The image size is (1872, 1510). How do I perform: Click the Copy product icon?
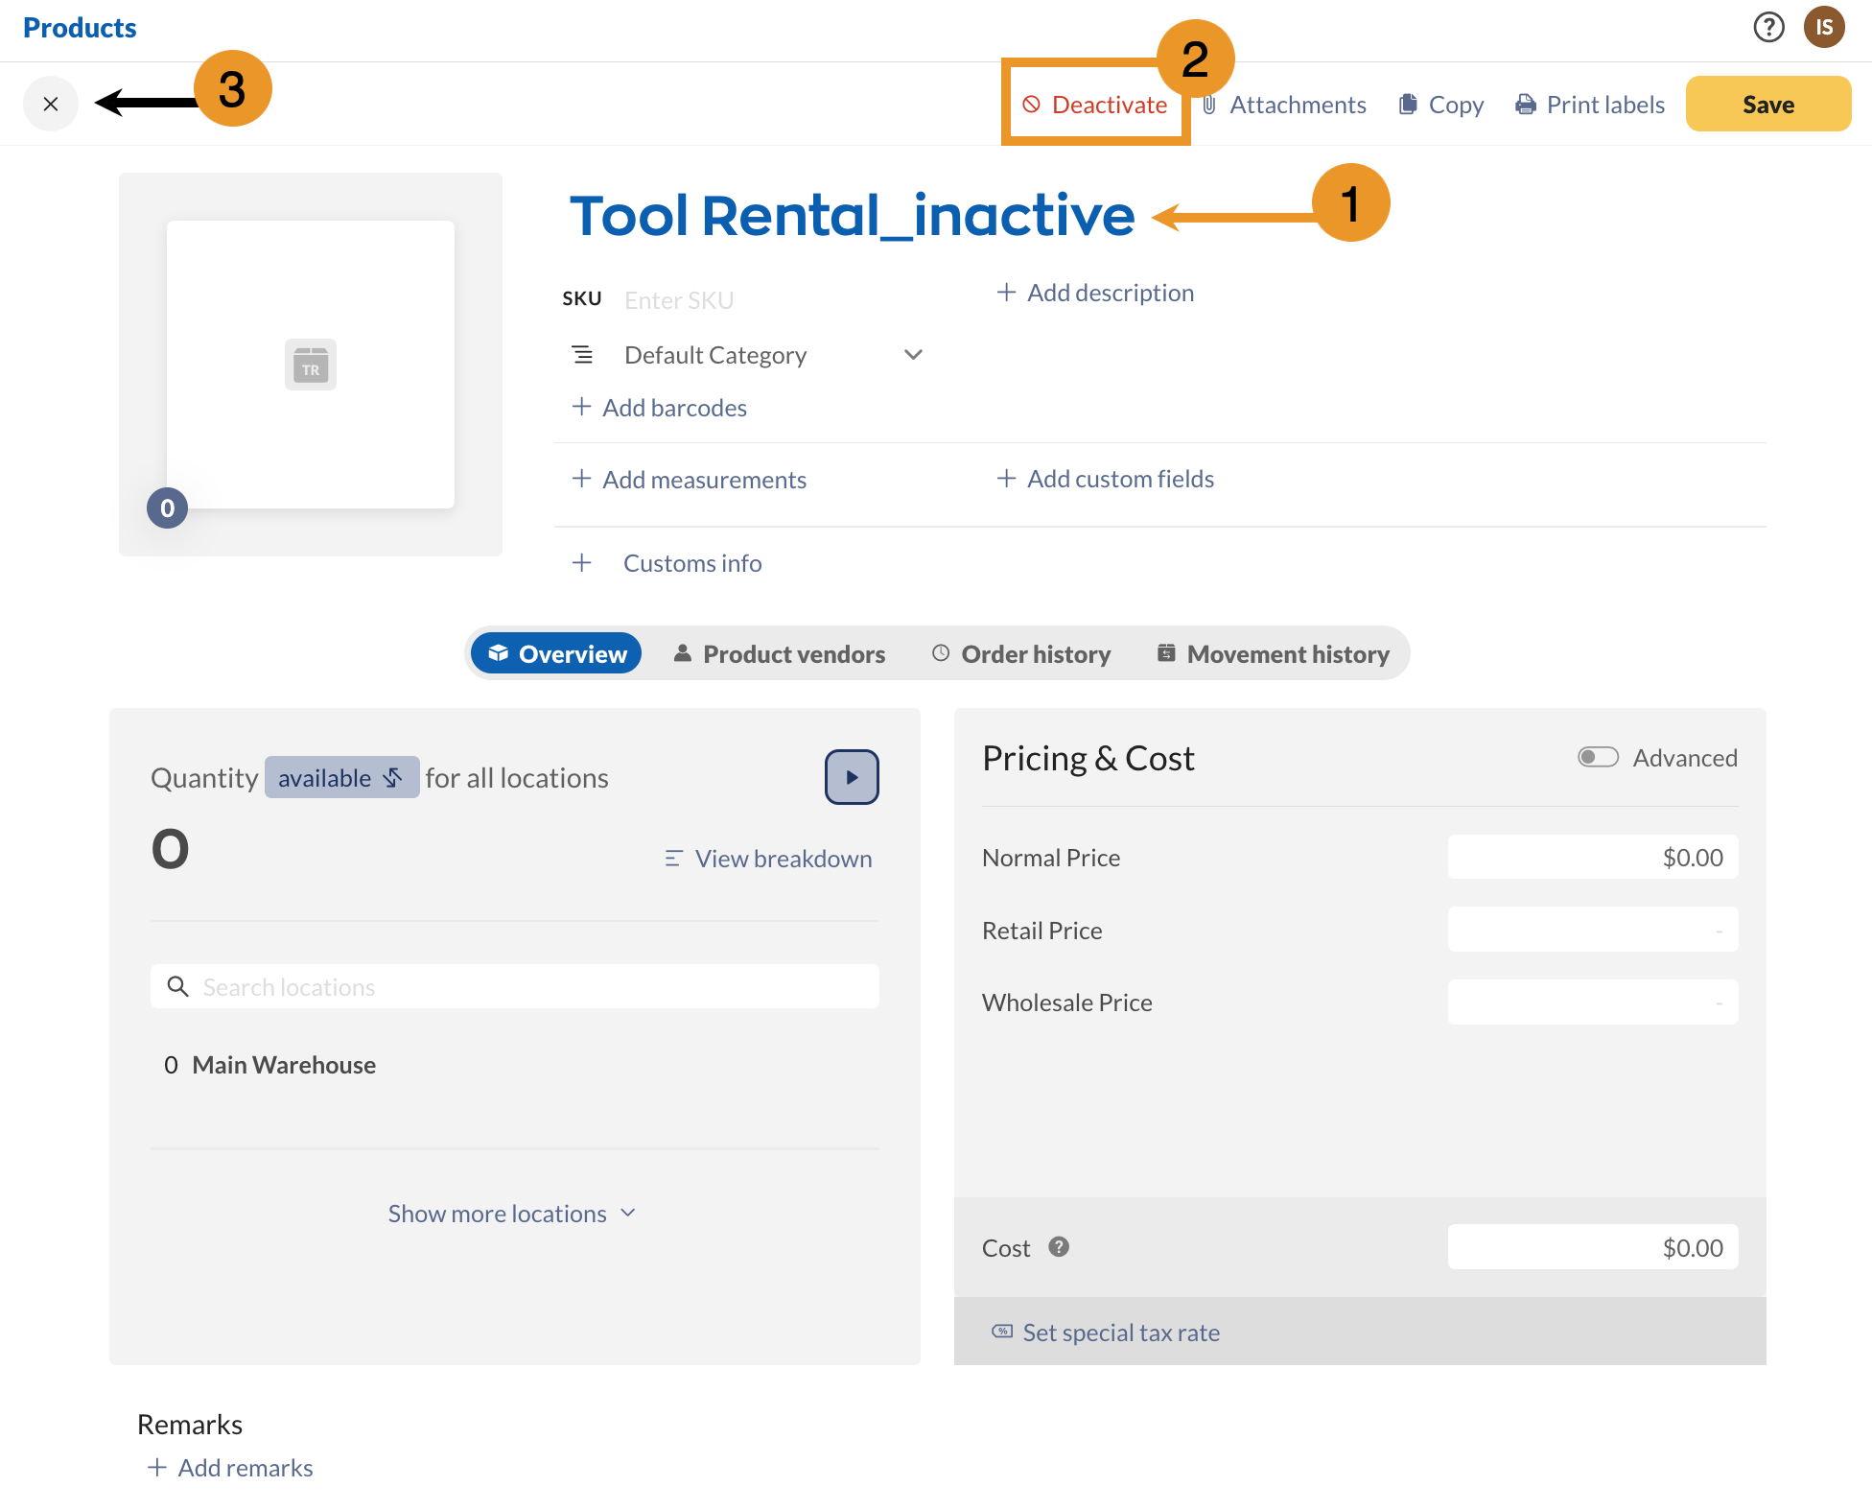(x=1409, y=104)
